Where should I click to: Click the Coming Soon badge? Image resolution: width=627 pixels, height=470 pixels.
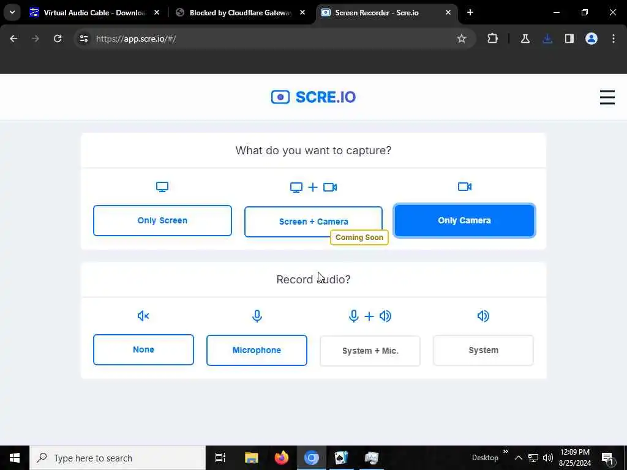359,237
